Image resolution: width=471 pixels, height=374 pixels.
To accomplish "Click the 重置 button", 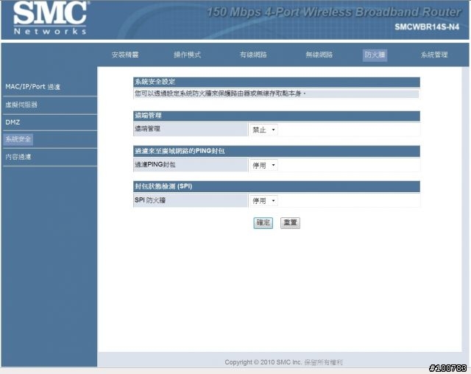I will pos(290,223).
